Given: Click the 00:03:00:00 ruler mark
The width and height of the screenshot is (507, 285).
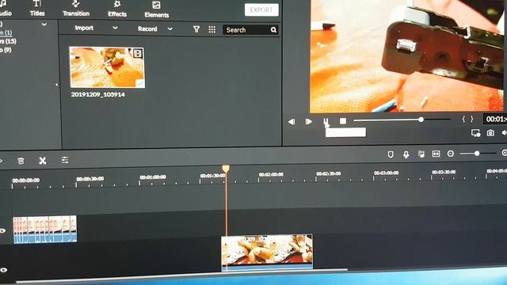Looking at the screenshot, I should click(x=386, y=173).
